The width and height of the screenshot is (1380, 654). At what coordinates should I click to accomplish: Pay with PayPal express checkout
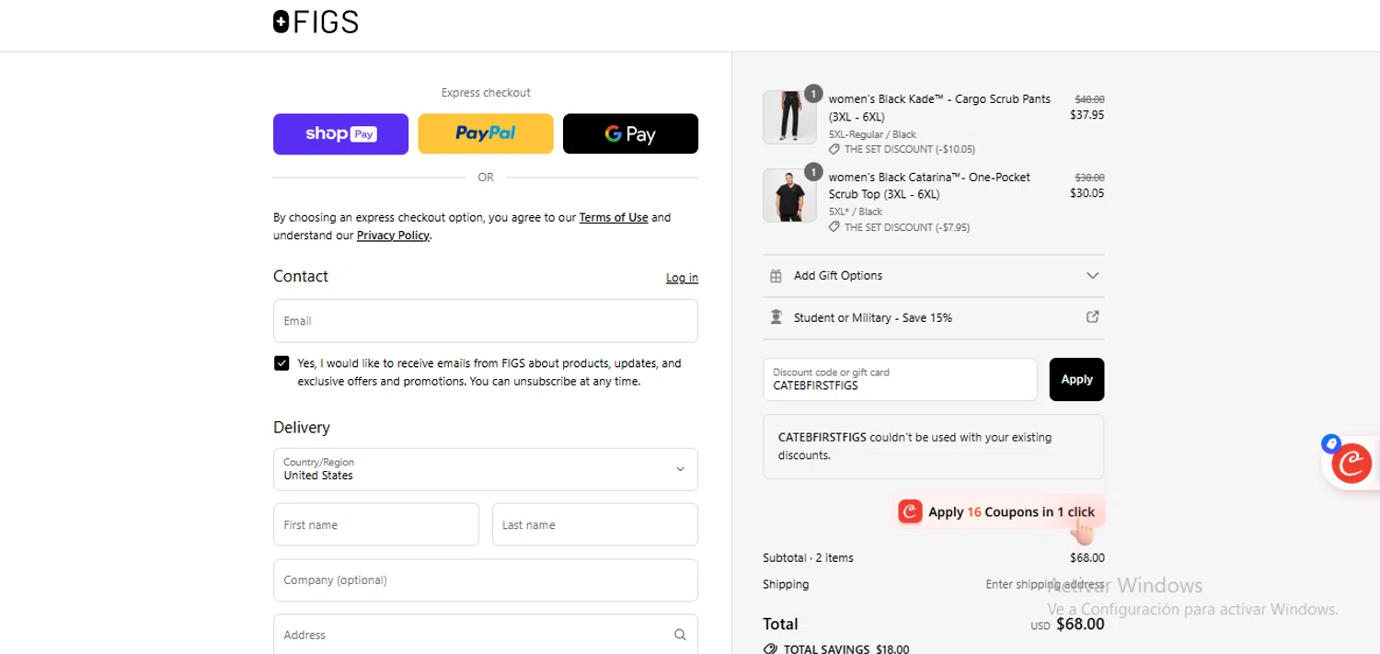(x=485, y=134)
